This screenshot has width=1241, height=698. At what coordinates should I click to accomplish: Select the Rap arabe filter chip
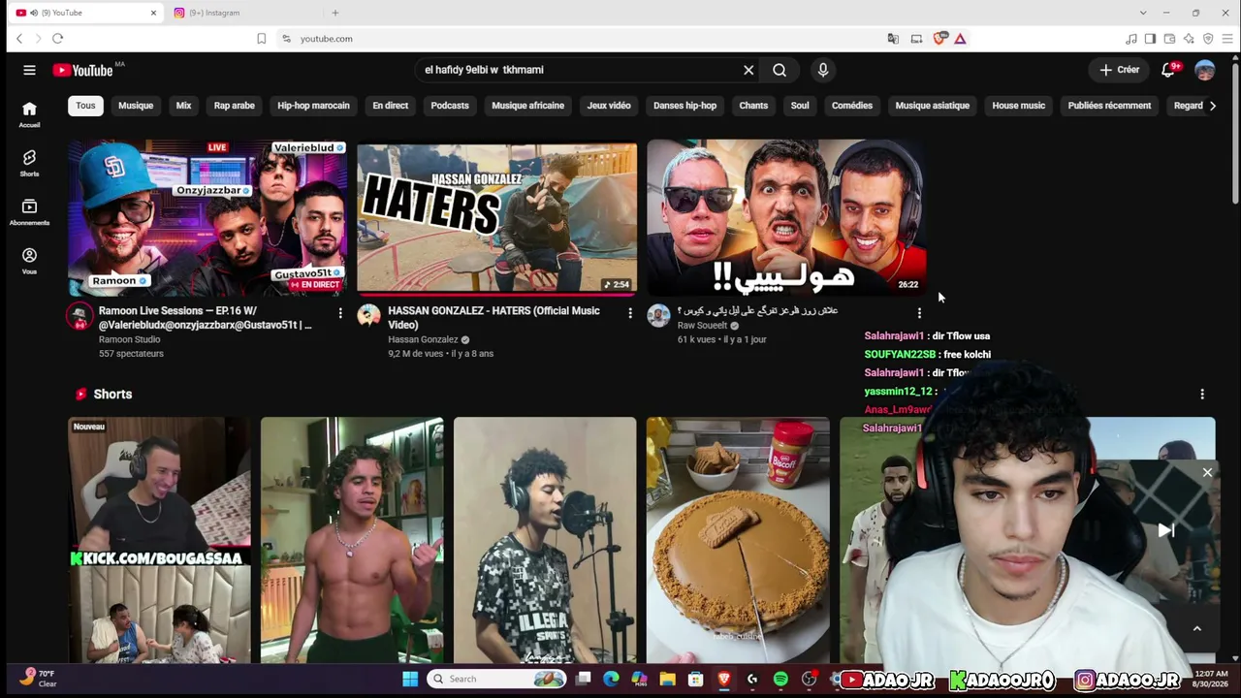coord(235,106)
